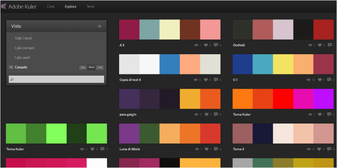Click the comment icon for Copia di test 4

point(216,79)
